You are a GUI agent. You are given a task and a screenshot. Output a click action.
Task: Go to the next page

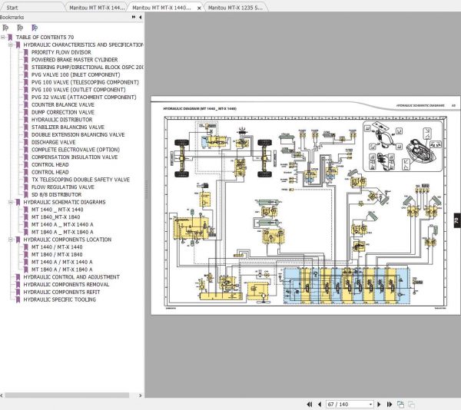(x=379, y=405)
